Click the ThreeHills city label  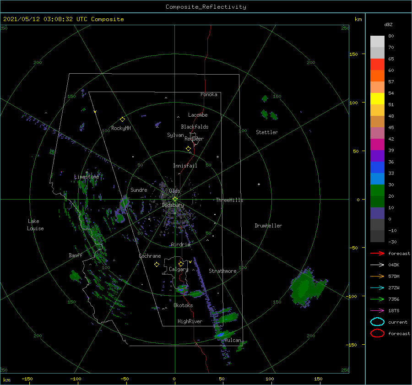pyautogui.click(x=229, y=200)
